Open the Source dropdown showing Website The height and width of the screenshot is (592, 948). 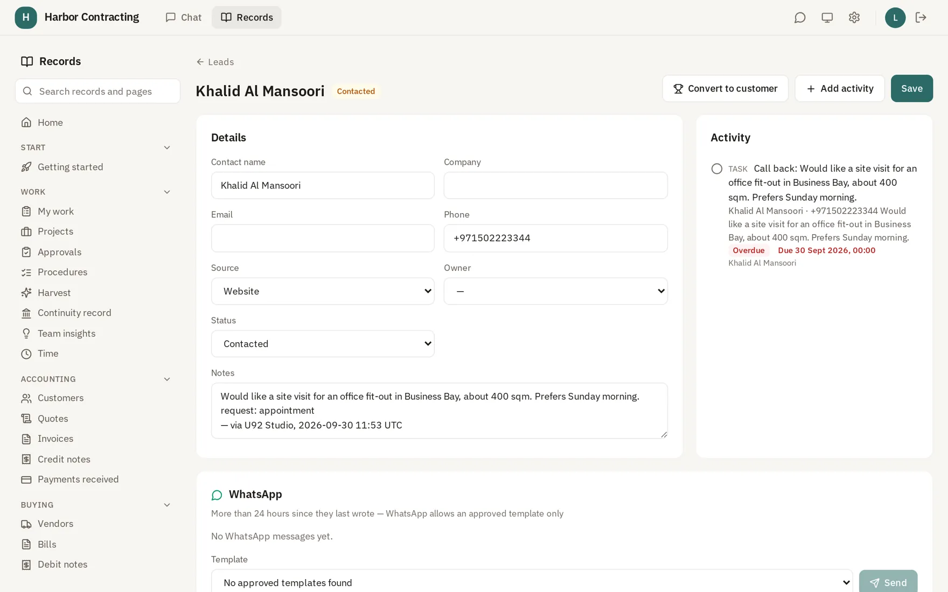pyautogui.click(x=323, y=291)
